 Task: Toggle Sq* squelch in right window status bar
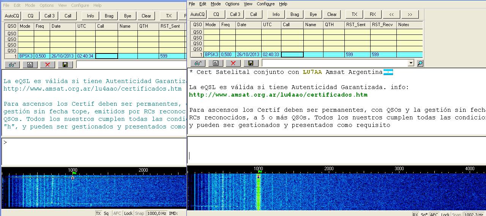click(x=424, y=214)
